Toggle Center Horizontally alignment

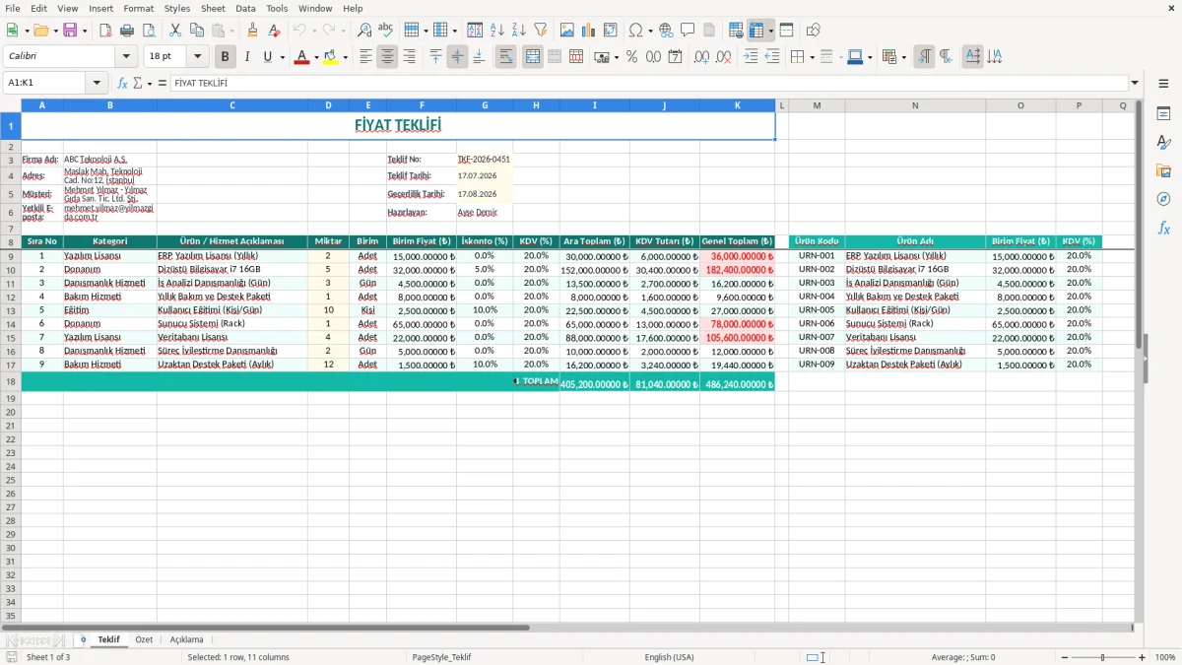click(387, 57)
